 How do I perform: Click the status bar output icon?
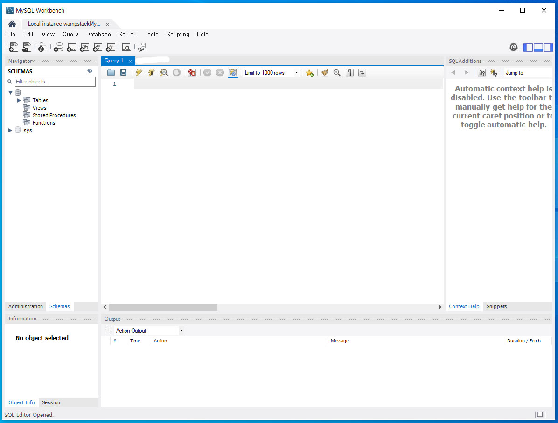540,415
